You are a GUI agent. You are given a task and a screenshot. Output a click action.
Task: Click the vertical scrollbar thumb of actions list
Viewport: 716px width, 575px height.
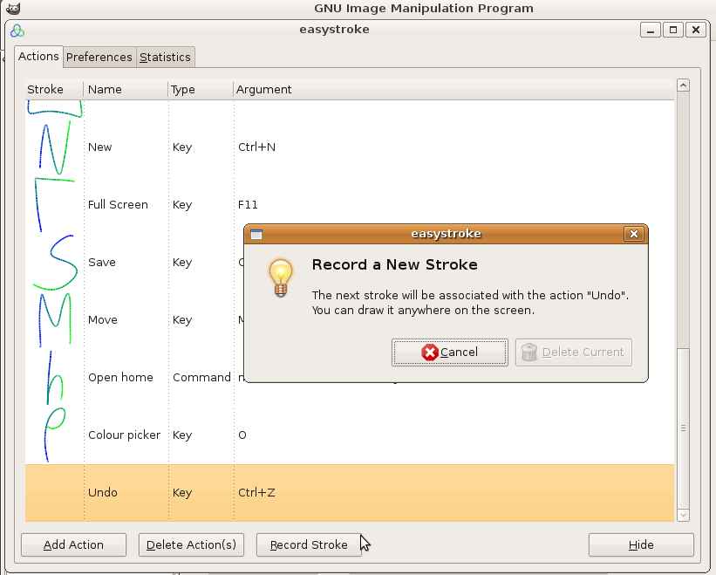[x=683, y=428]
